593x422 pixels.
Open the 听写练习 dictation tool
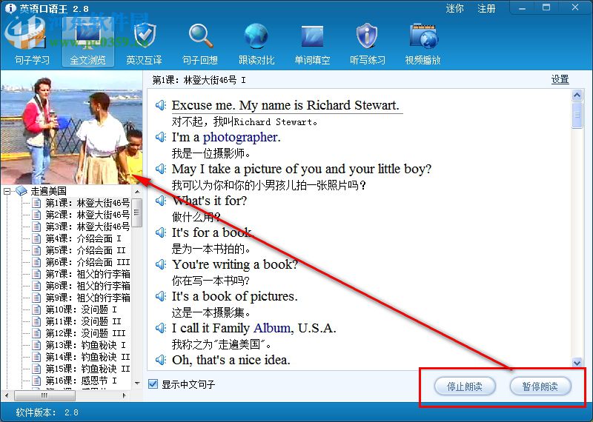368,44
